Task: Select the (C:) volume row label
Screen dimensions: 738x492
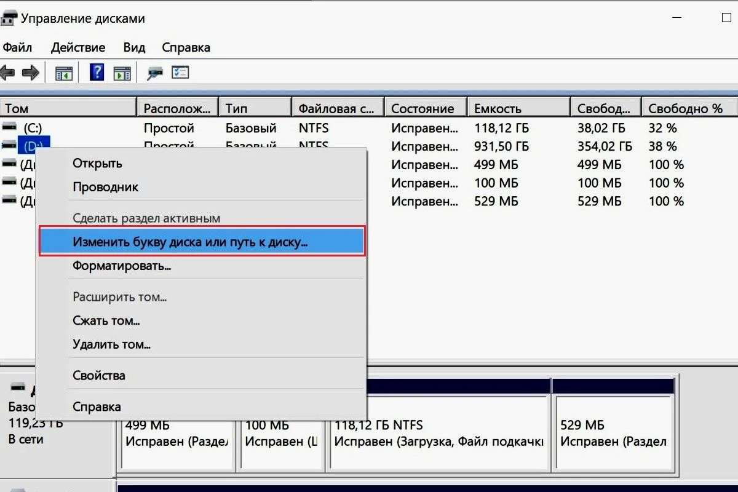Action: click(x=33, y=129)
